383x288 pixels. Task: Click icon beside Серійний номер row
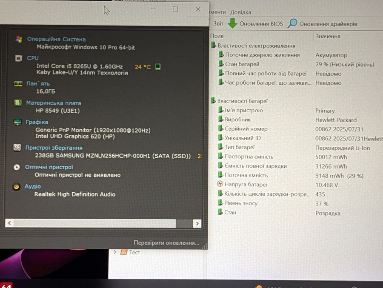click(221, 128)
